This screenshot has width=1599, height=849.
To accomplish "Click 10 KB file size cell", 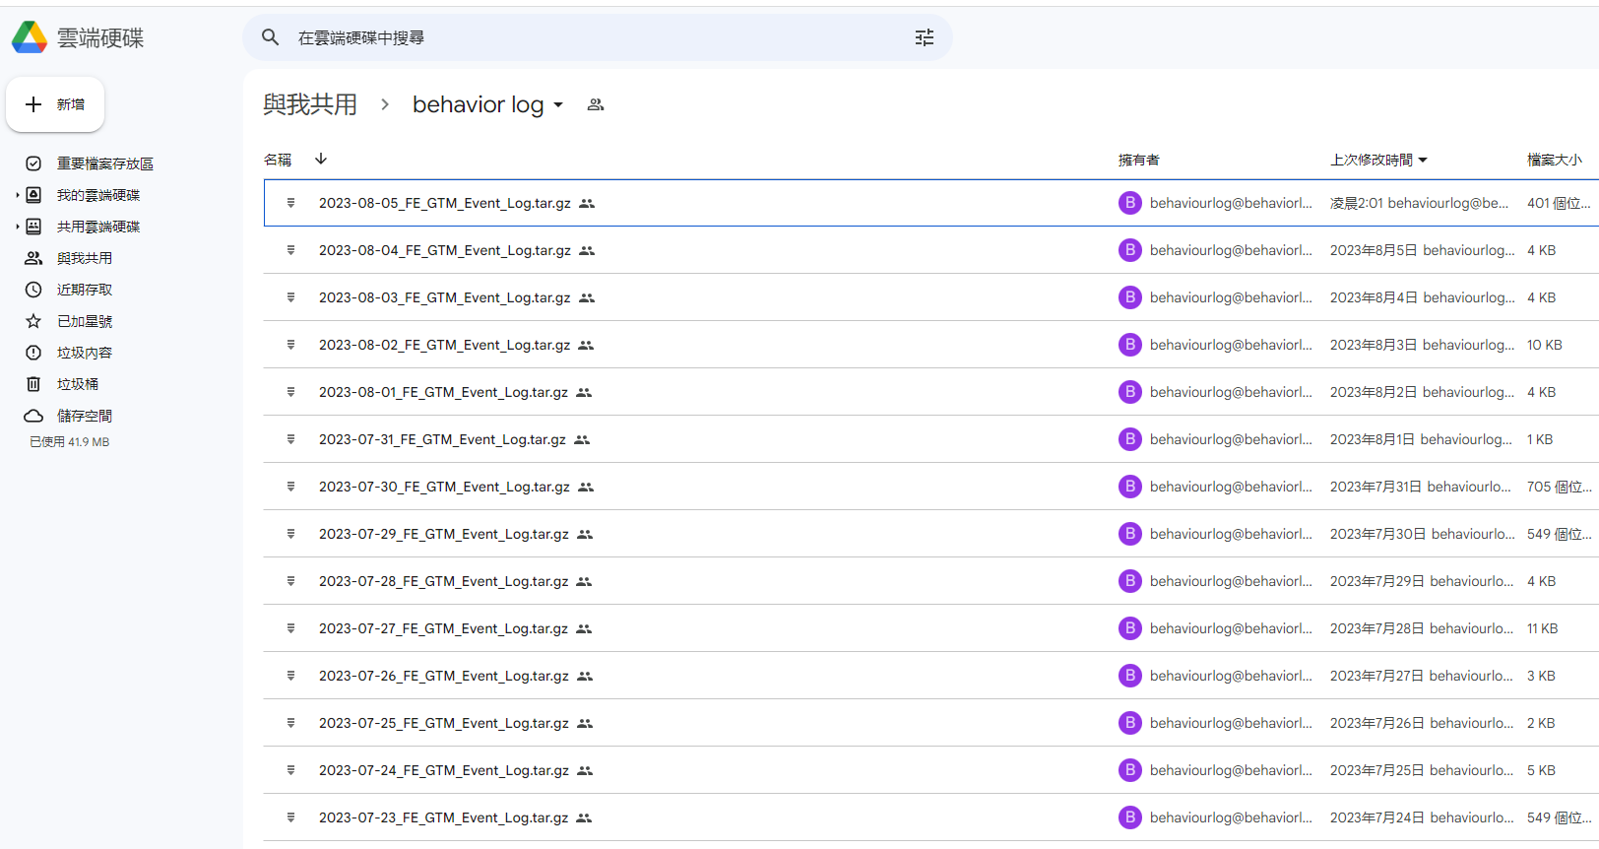I will pos(1545,345).
